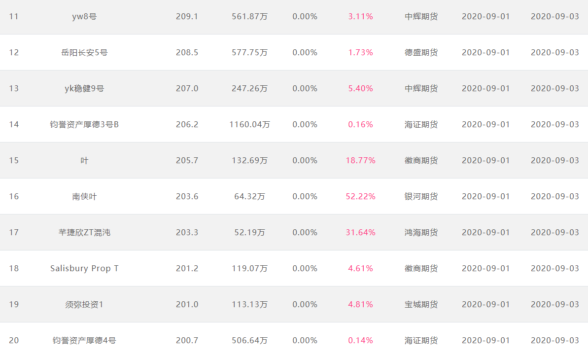This screenshot has width=588, height=356.
Task: Click the 宝城期货 broker name
Action: click(421, 305)
